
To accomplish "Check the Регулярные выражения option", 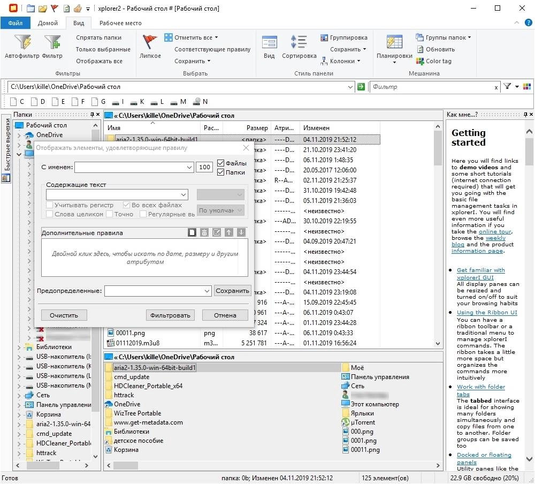I will pyautogui.click(x=143, y=214).
